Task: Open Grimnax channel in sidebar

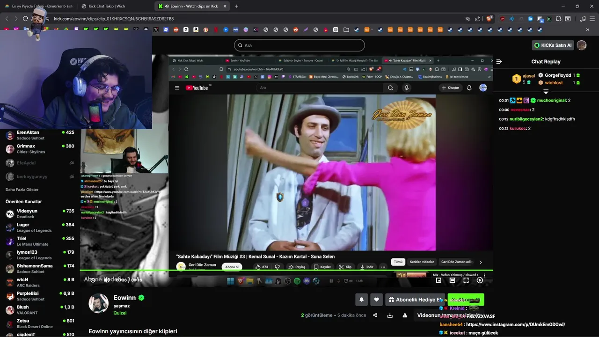Action: click(40, 149)
